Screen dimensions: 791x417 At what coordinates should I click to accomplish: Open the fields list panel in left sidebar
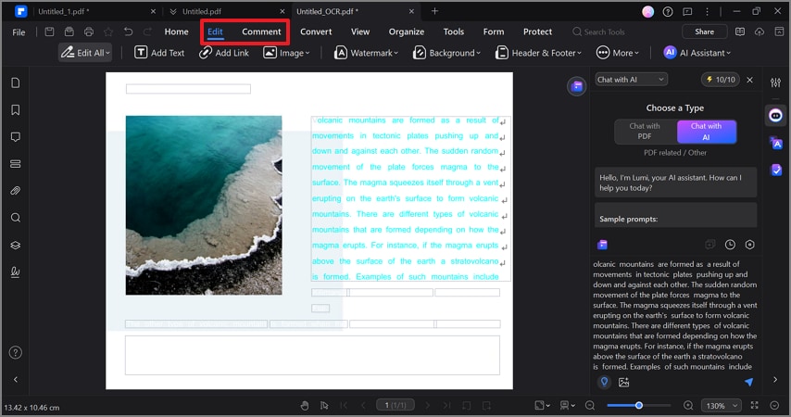pyautogui.click(x=16, y=164)
